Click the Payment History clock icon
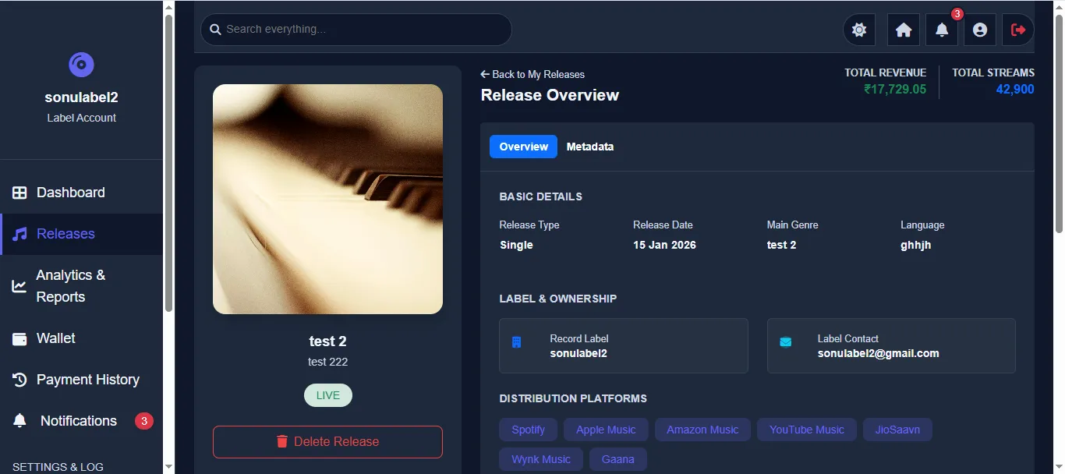The width and height of the screenshot is (1065, 474). [x=19, y=380]
